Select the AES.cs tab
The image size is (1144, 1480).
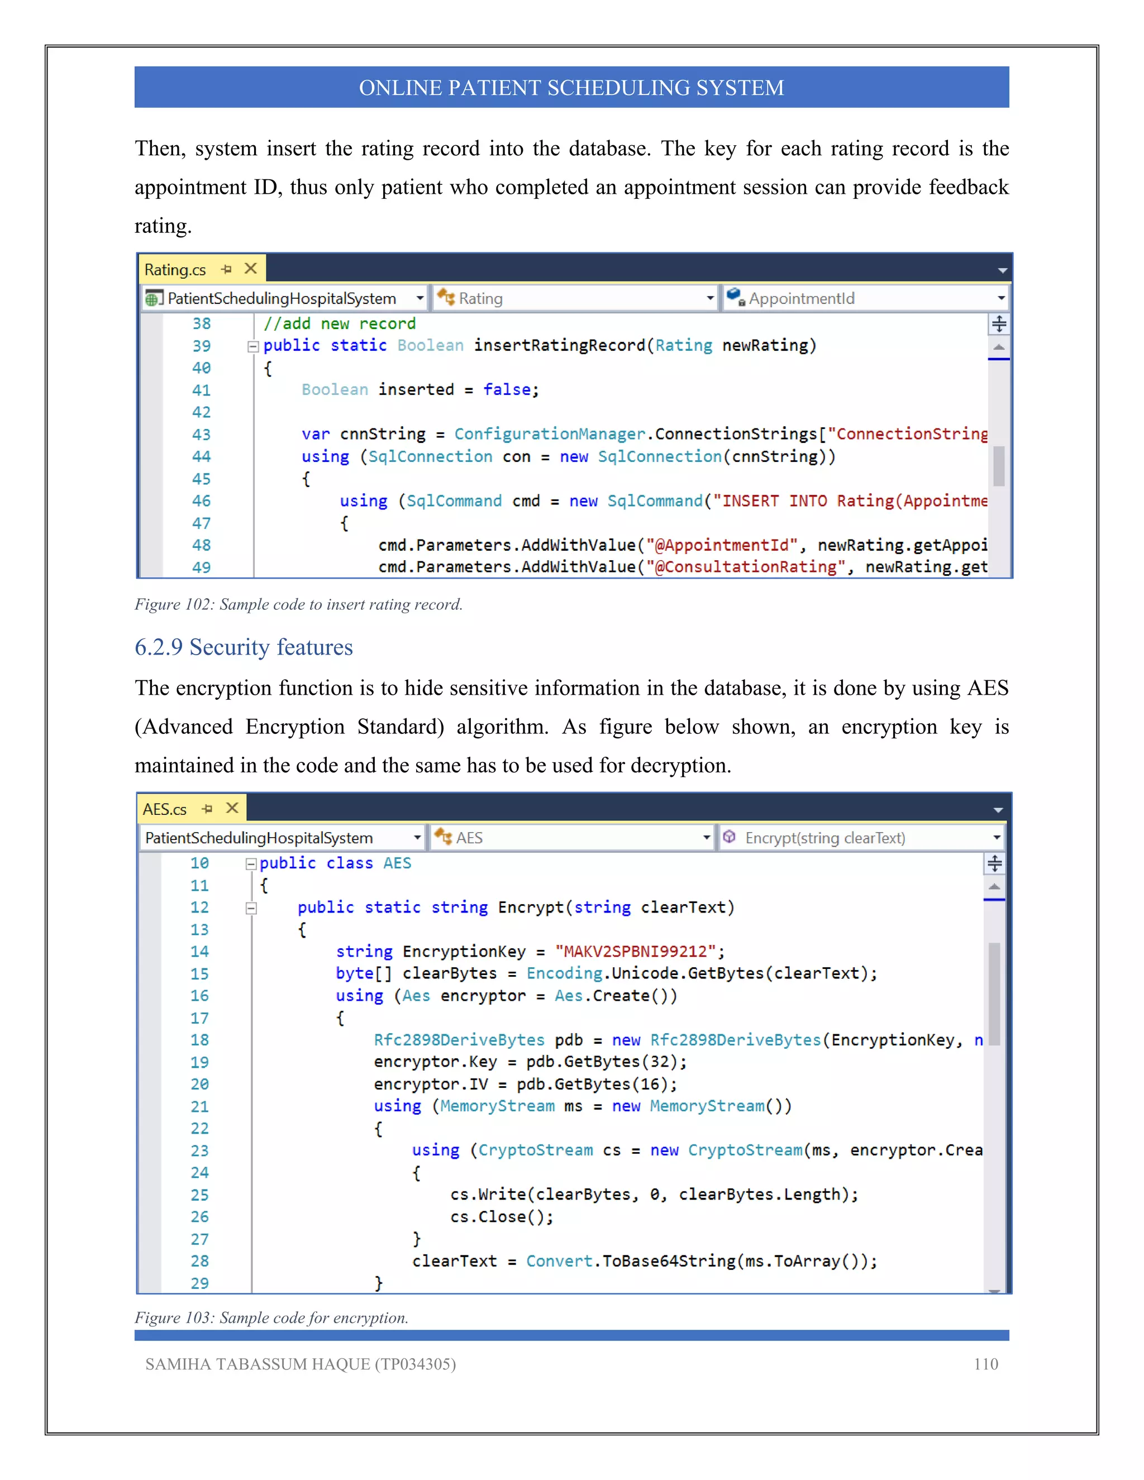click(x=165, y=809)
